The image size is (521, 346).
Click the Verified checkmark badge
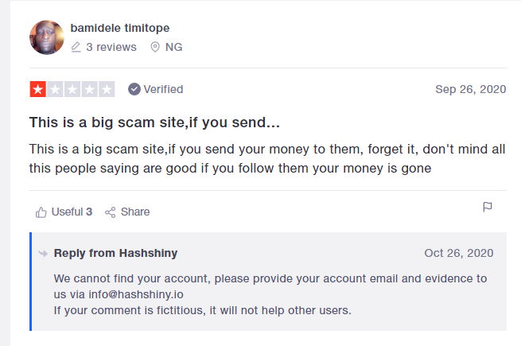click(x=134, y=89)
